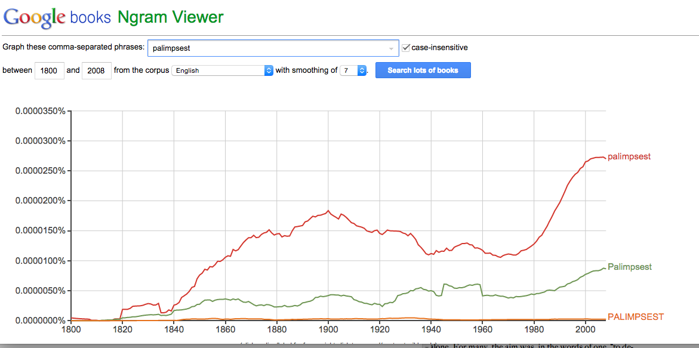Click the case-insensitive label text

(x=439, y=48)
